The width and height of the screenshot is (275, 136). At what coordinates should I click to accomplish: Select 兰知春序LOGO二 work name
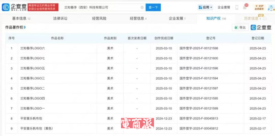pyautogui.click(x=33, y=89)
